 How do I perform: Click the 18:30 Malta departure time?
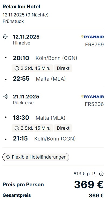point(21,118)
